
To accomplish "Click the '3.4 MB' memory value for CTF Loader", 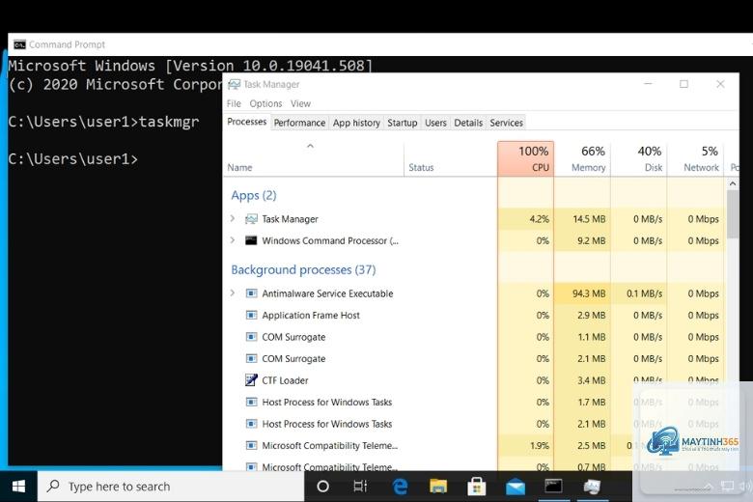I will [x=591, y=380].
